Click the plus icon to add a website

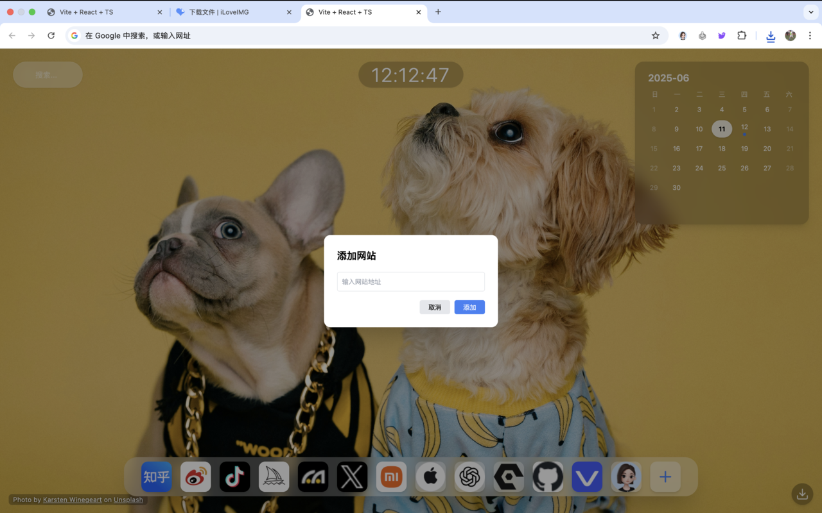pyautogui.click(x=665, y=476)
